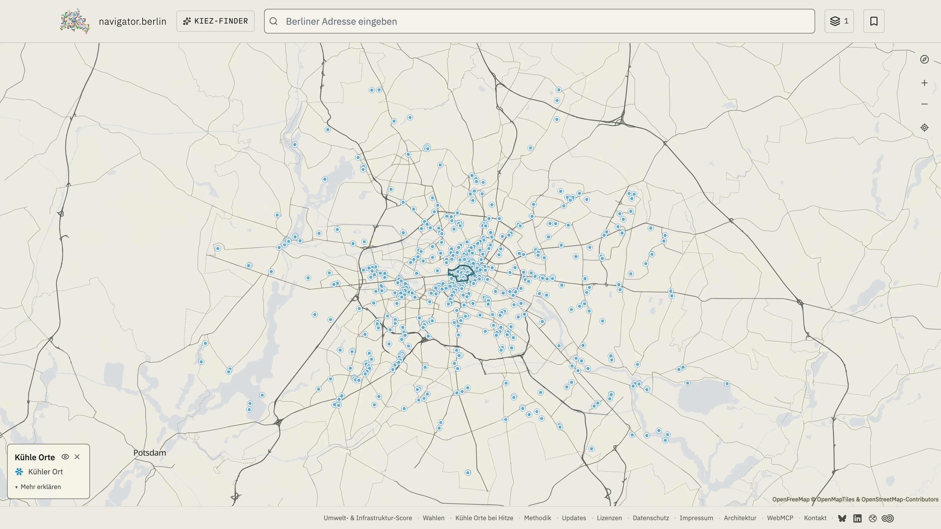
Task: Open the Kiez-Finder tool
Action: 216,21
